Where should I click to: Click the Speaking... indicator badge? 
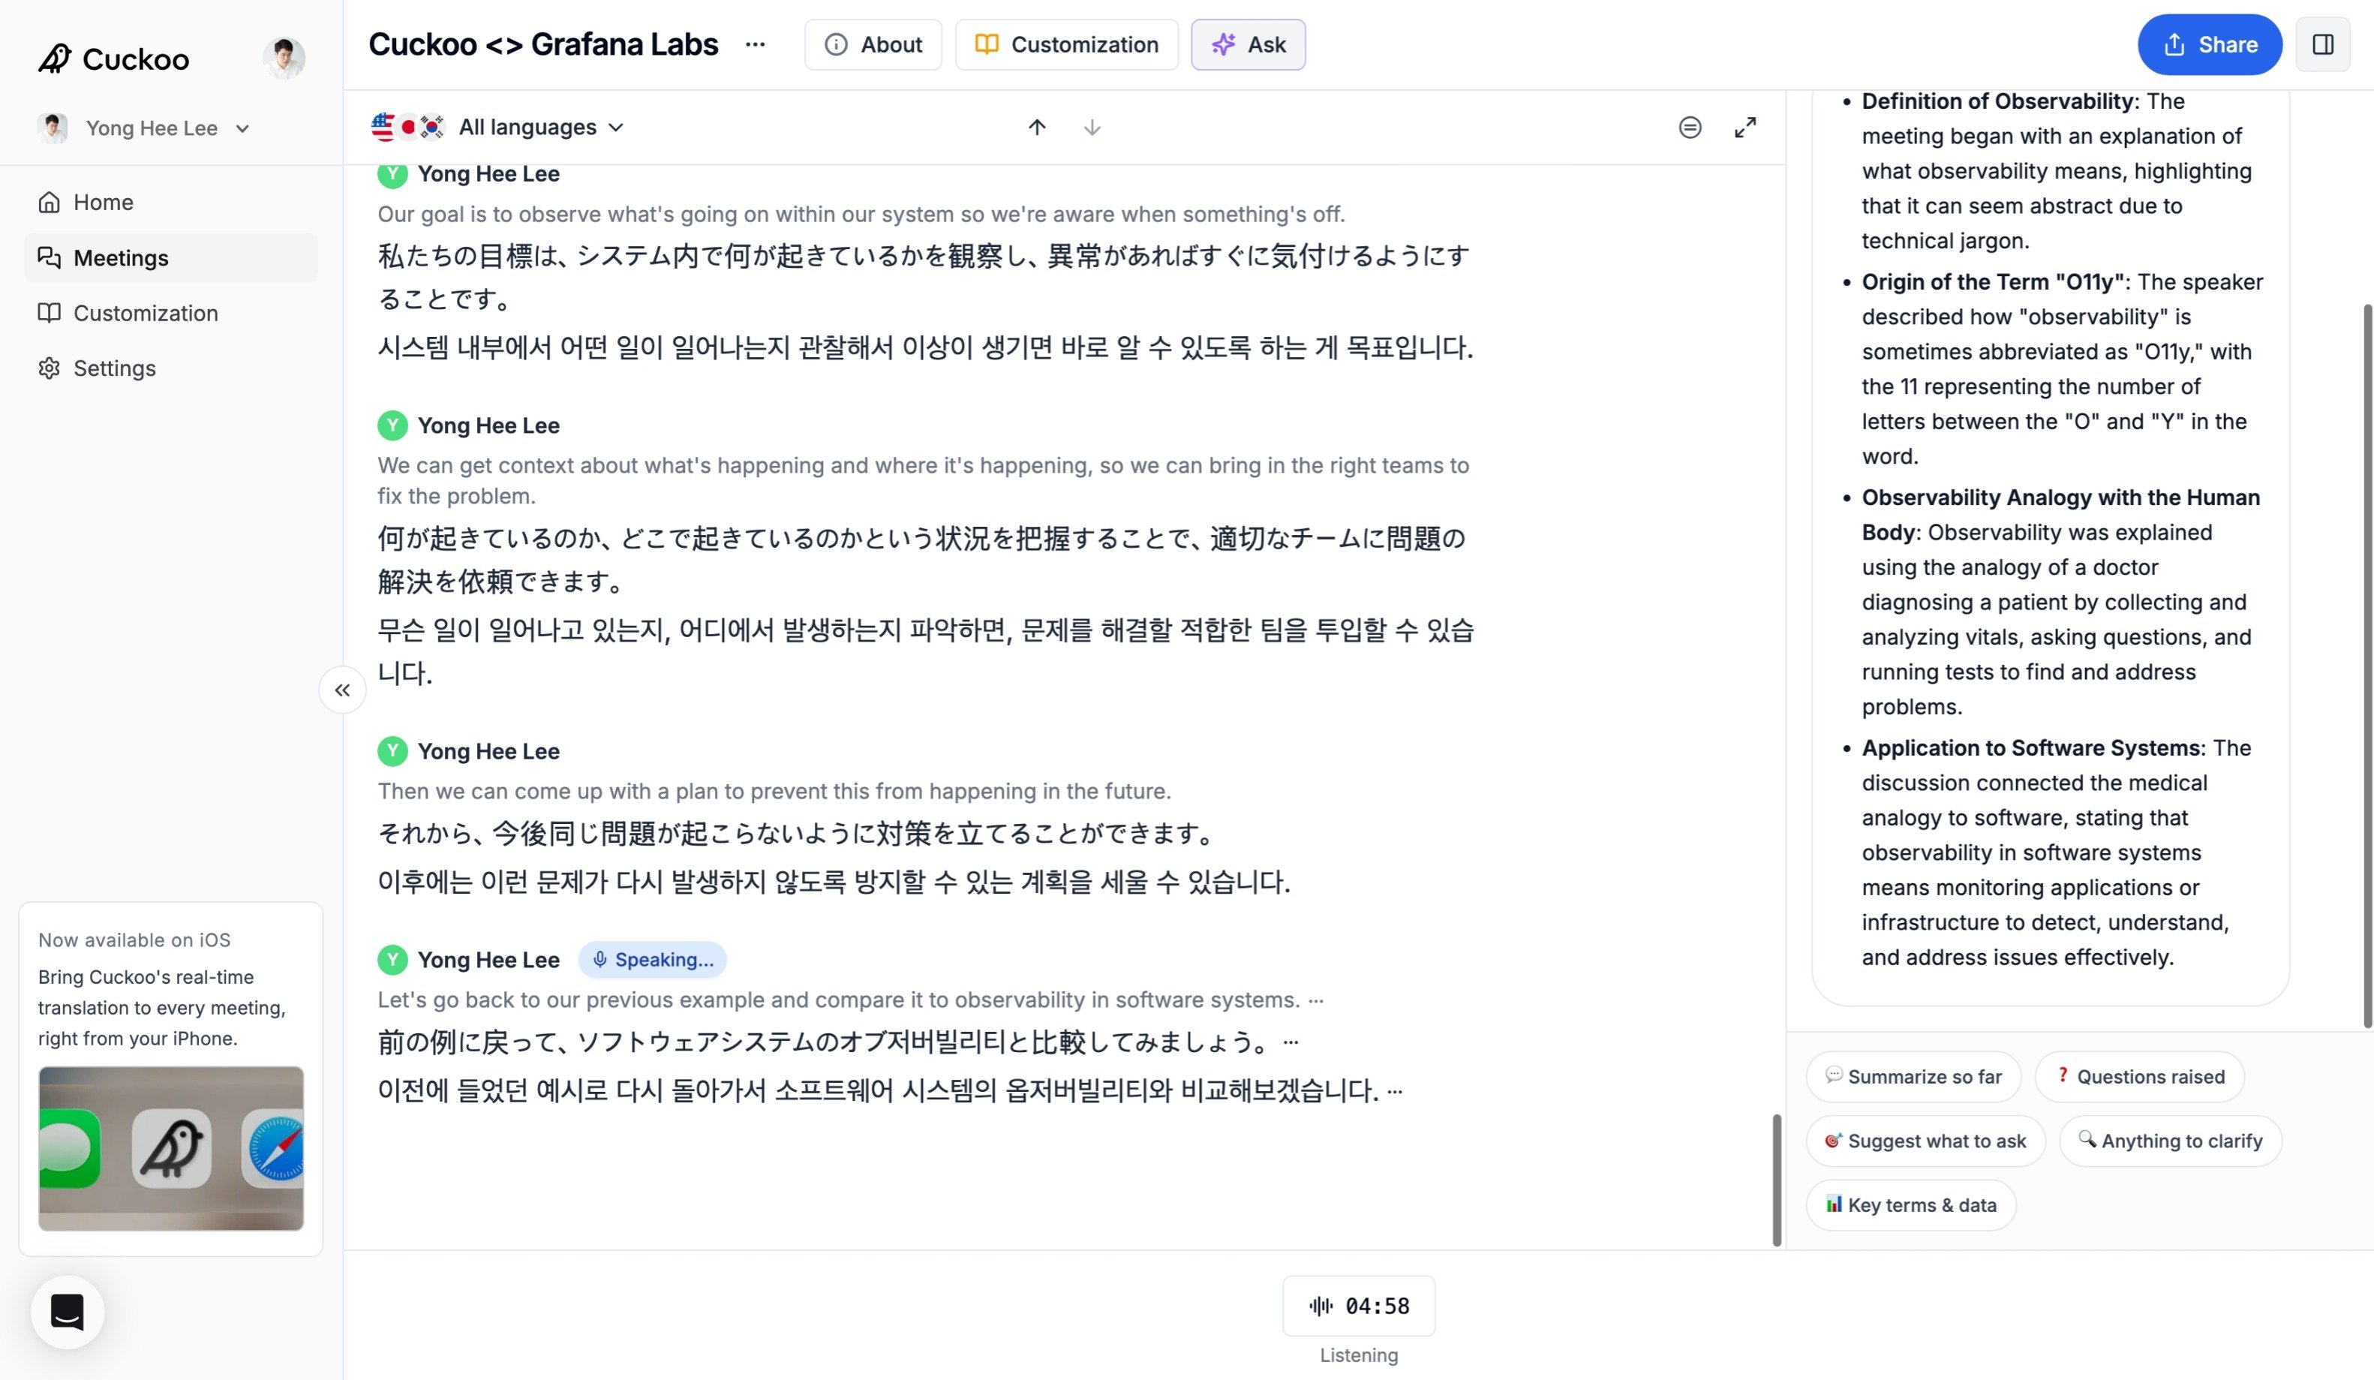(652, 960)
